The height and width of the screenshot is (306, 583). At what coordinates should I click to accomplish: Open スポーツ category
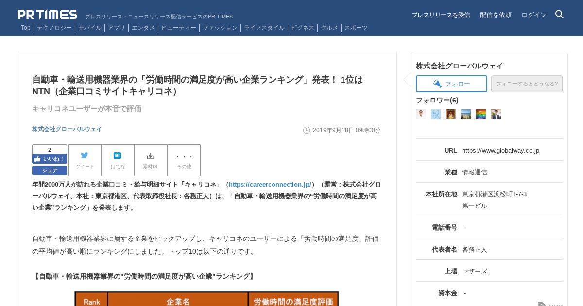coord(356,28)
